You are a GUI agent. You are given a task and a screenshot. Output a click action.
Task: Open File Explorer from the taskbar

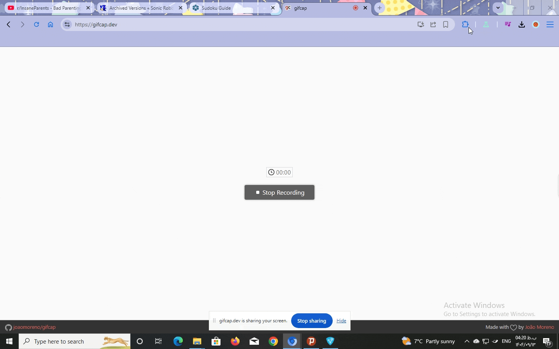click(198, 341)
